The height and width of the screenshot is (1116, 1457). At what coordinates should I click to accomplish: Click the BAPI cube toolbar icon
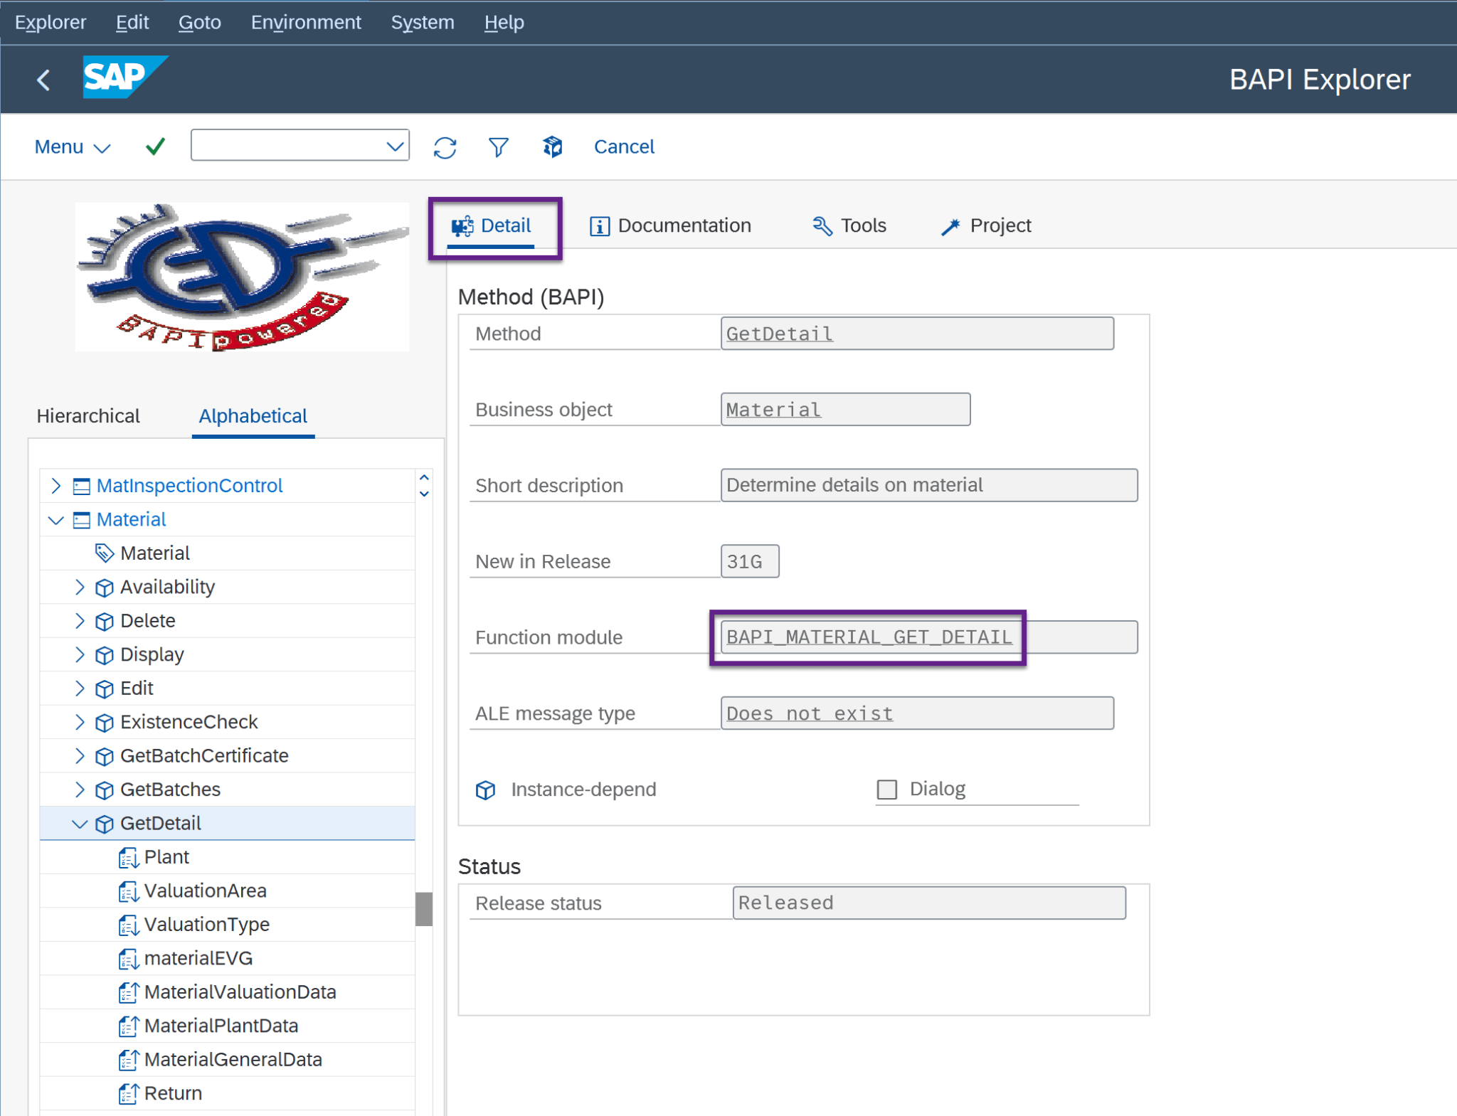pos(552,147)
